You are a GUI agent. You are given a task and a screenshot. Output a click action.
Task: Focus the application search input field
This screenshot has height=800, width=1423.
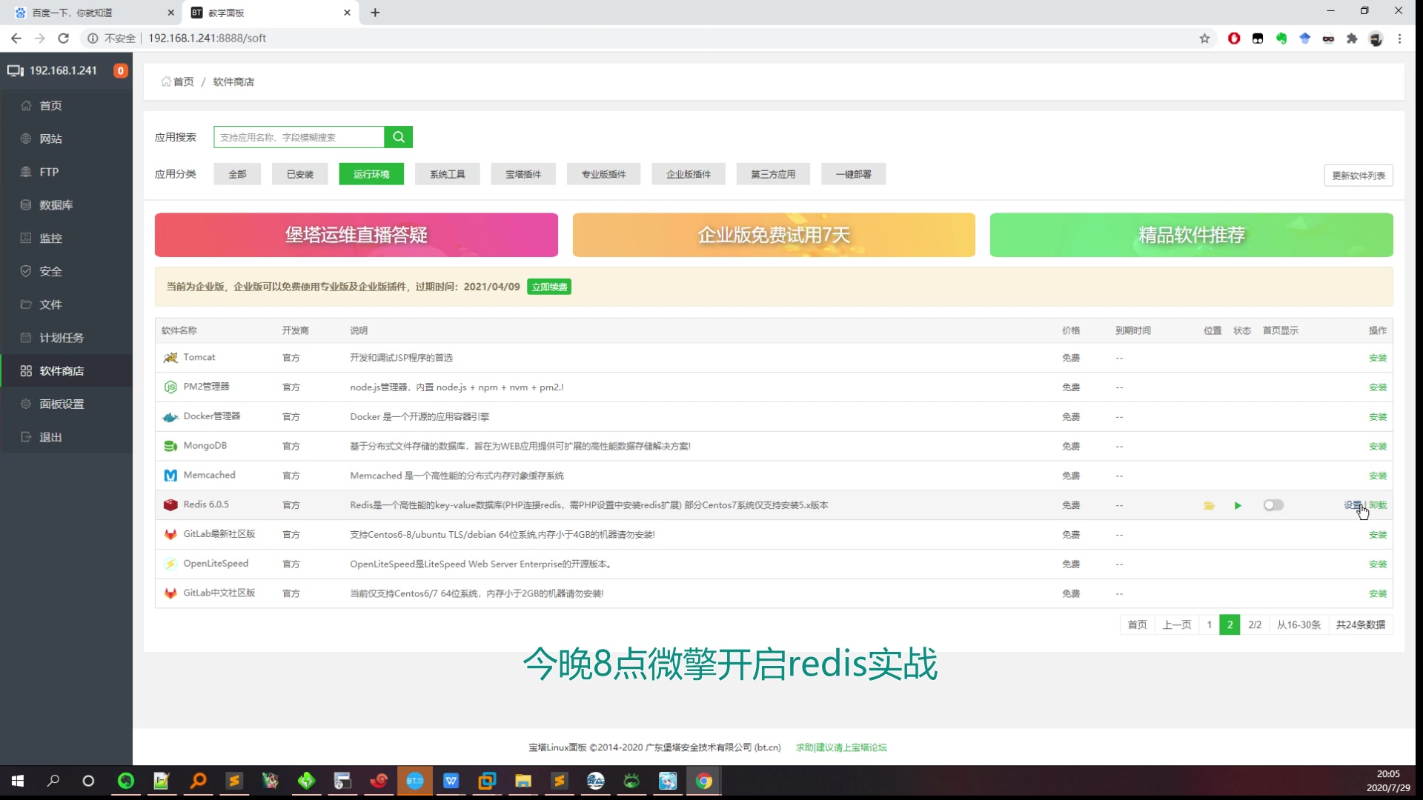299,137
